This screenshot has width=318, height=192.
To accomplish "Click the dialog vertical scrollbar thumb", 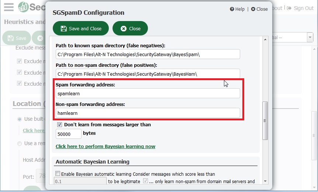I will (x=265, y=121).
